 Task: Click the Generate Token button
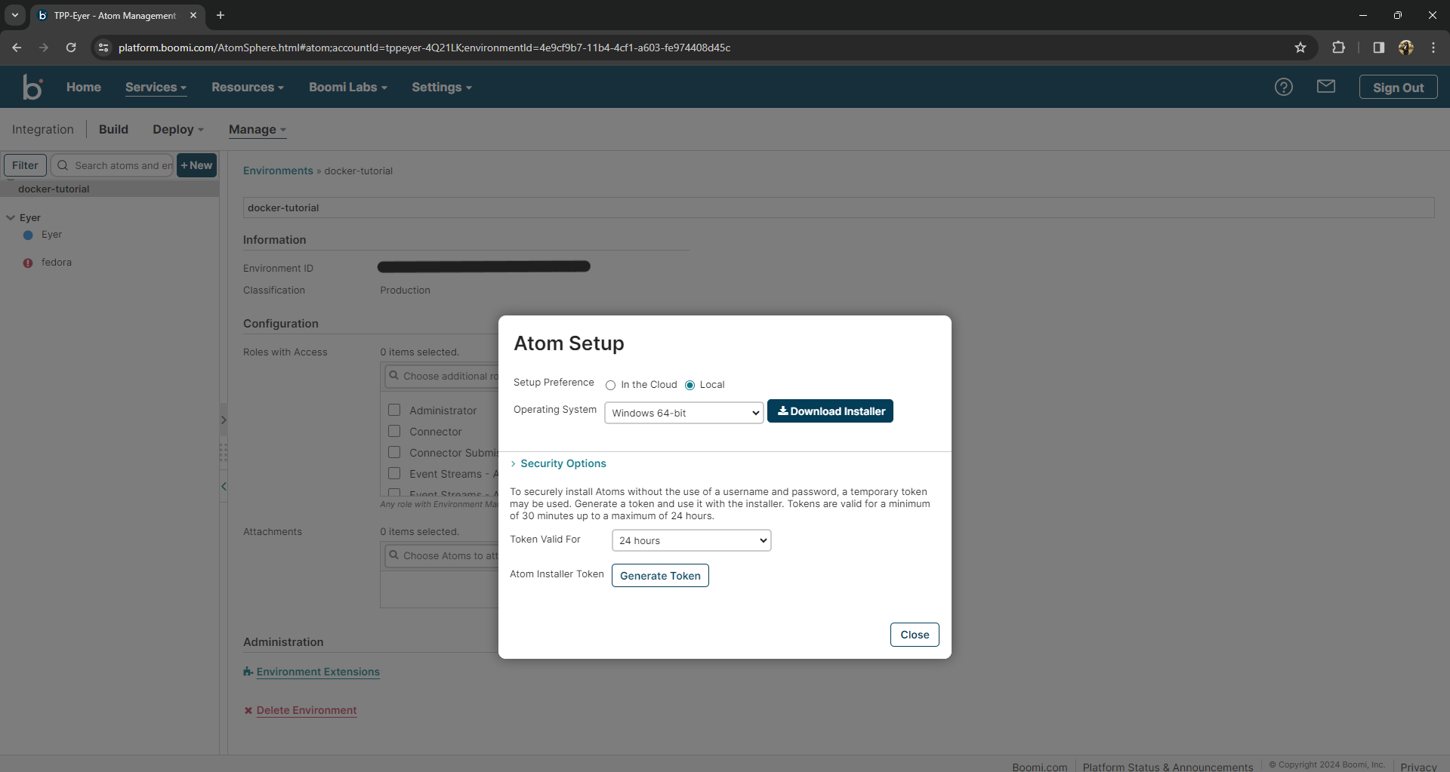coord(659,575)
